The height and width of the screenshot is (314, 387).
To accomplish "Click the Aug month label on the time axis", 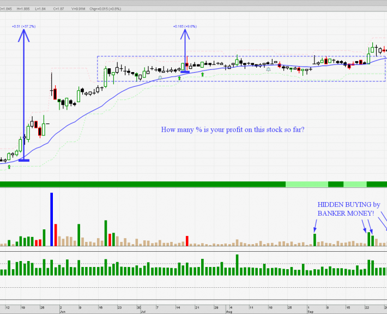I will 229,312.
